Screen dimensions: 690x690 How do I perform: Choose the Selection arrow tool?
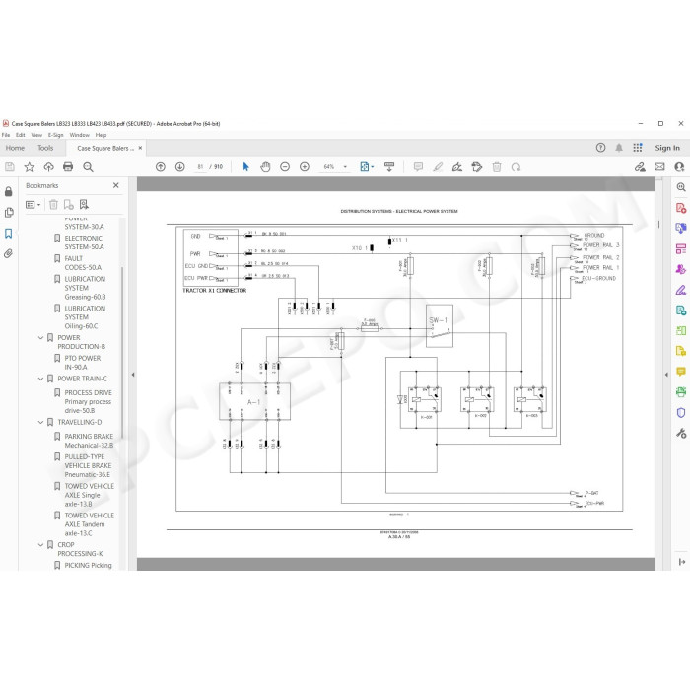245,167
